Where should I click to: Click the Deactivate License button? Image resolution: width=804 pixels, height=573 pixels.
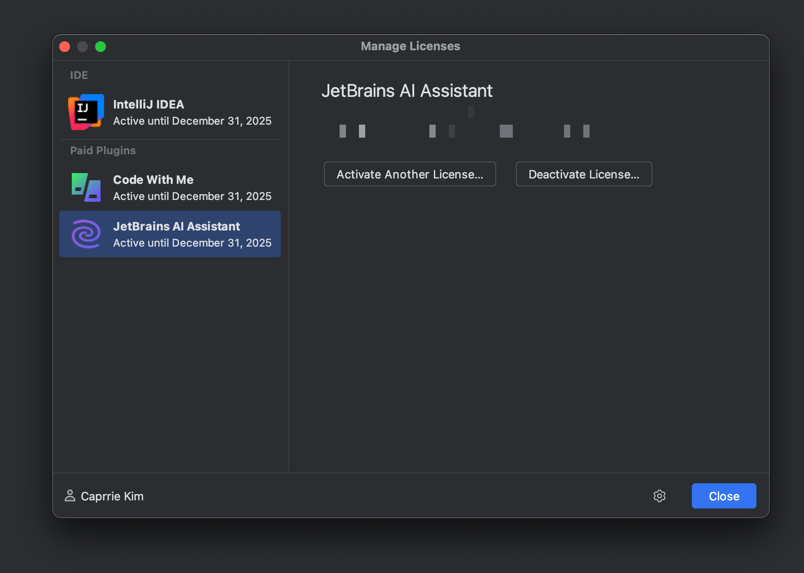click(x=584, y=174)
